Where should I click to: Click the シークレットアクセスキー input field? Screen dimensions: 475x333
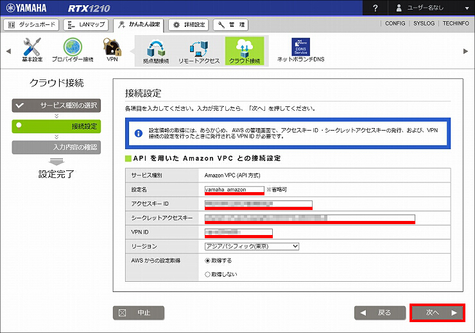click(310, 218)
